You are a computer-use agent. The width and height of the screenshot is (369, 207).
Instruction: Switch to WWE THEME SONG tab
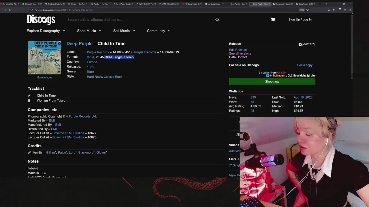pyautogui.click(x=169, y=4)
